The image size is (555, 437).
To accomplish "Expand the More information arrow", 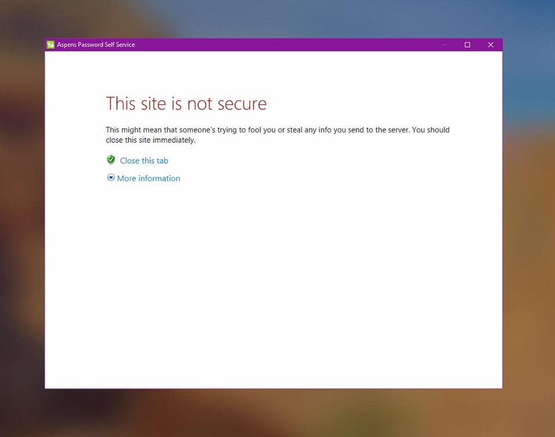I will (111, 177).
